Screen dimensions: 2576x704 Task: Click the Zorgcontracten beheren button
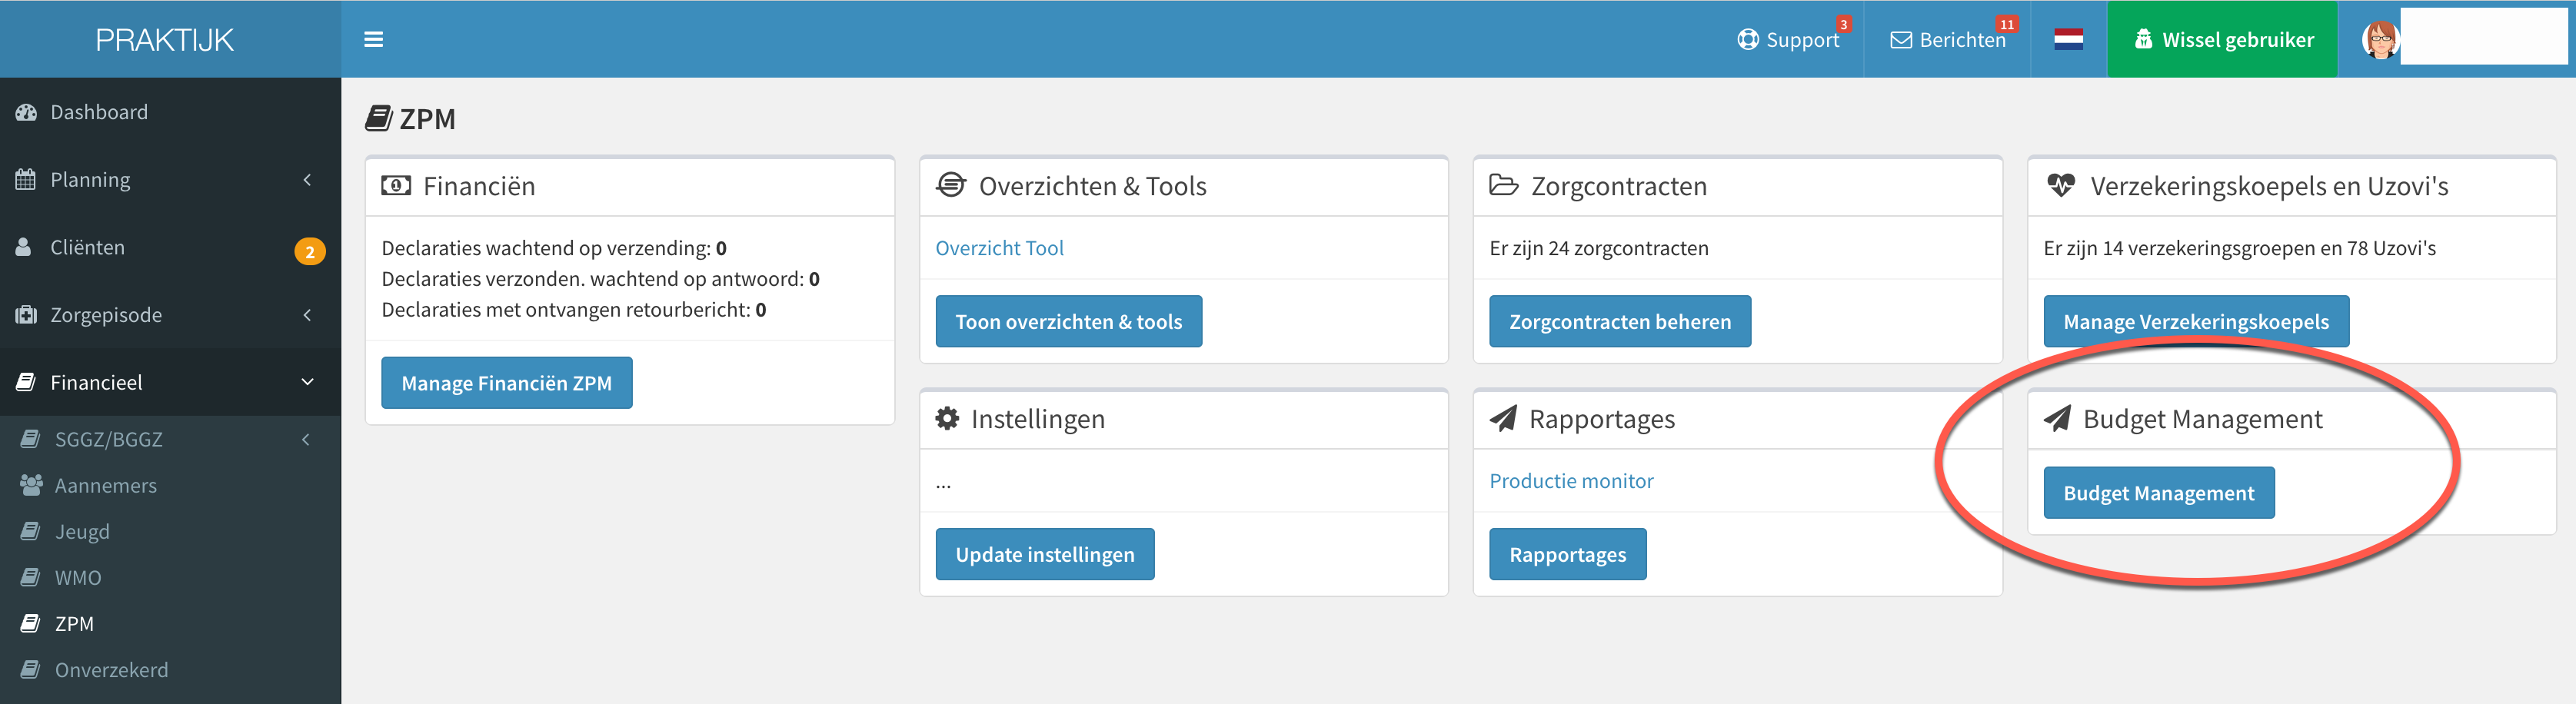1620,321
